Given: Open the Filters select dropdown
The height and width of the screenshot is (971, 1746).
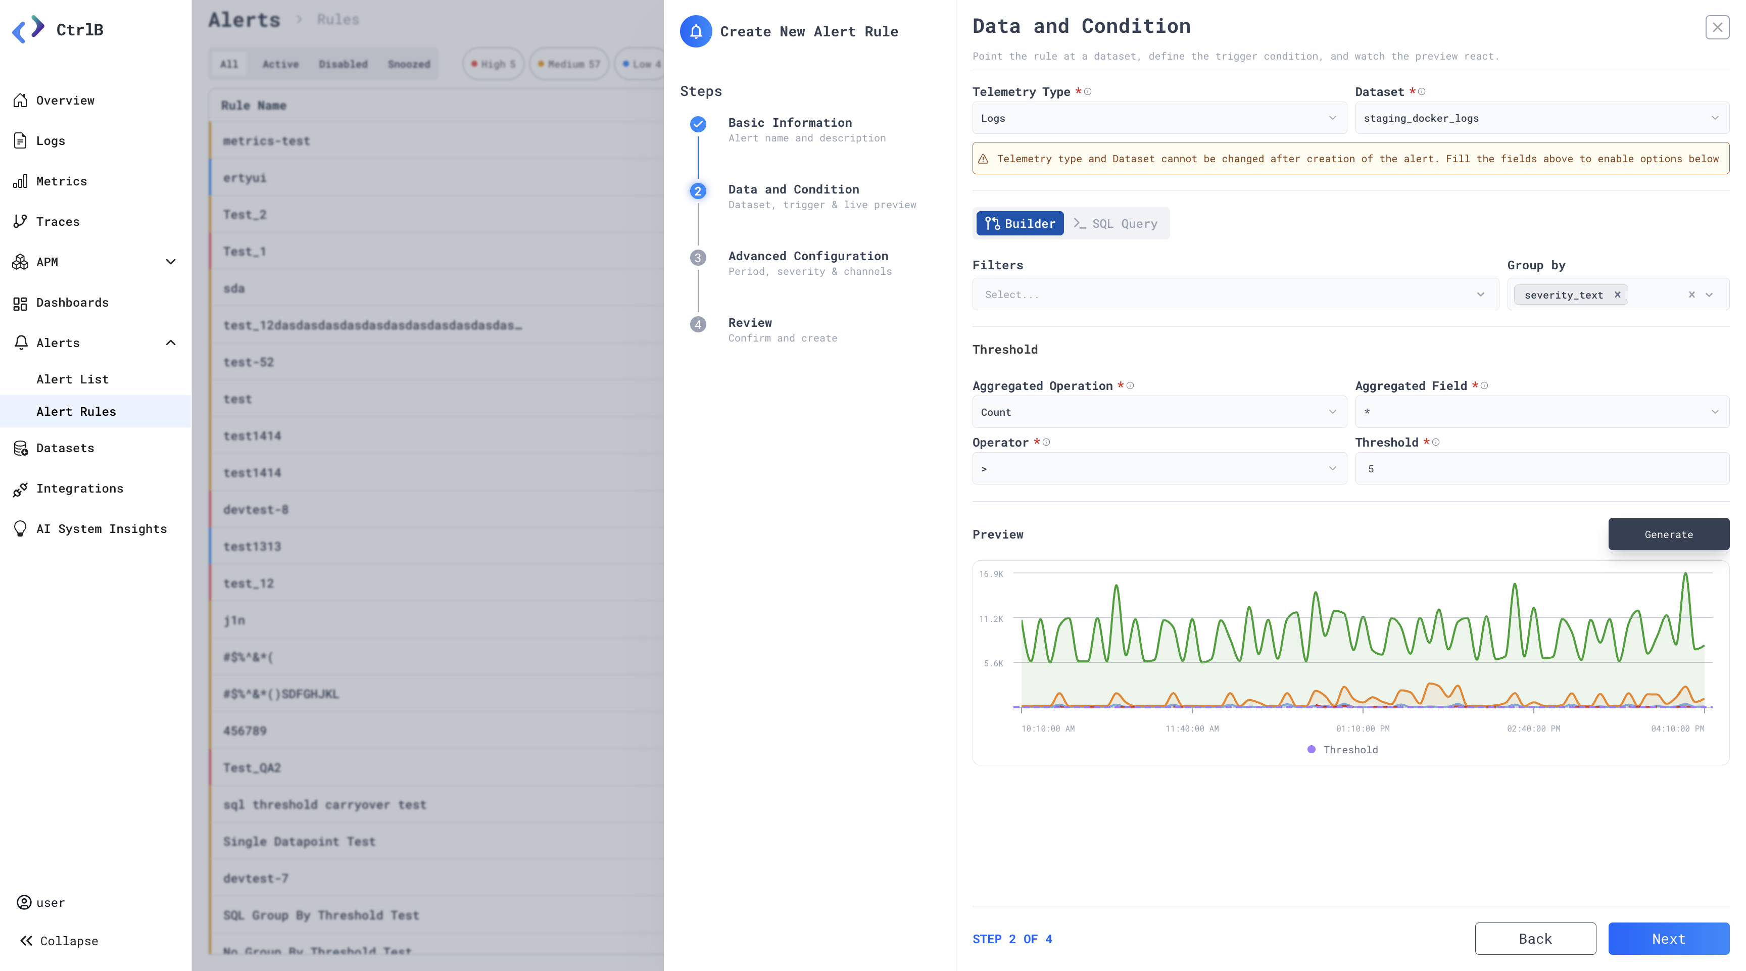Looking at the screenshot, I should point(1236,294).
